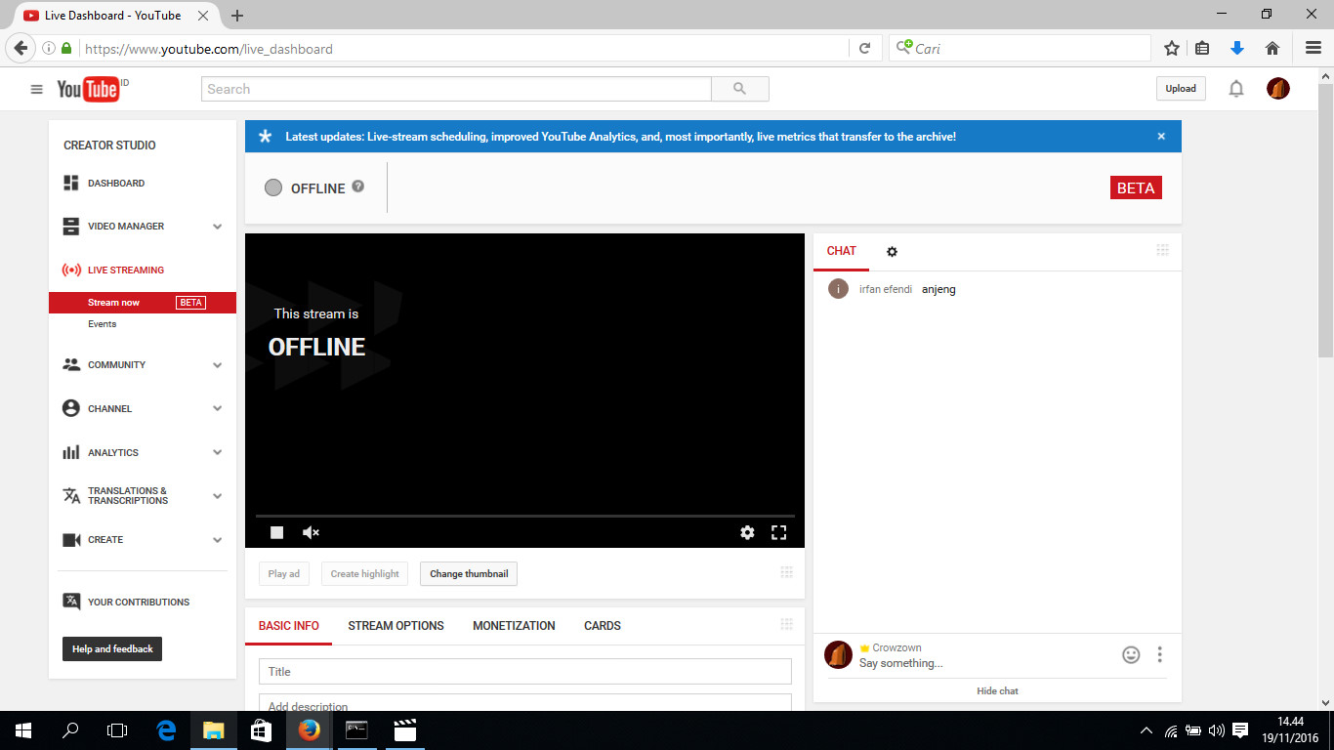Click Change thumbnail button
The image size is (1334, 750).
[x=469, y=574]
